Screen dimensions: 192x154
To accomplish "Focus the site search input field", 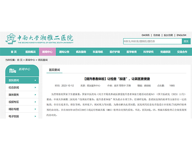I will [152, 41].
